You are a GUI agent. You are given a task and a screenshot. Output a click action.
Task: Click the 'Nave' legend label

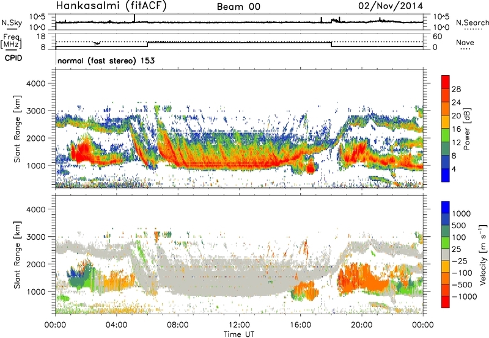pos(465,42)
